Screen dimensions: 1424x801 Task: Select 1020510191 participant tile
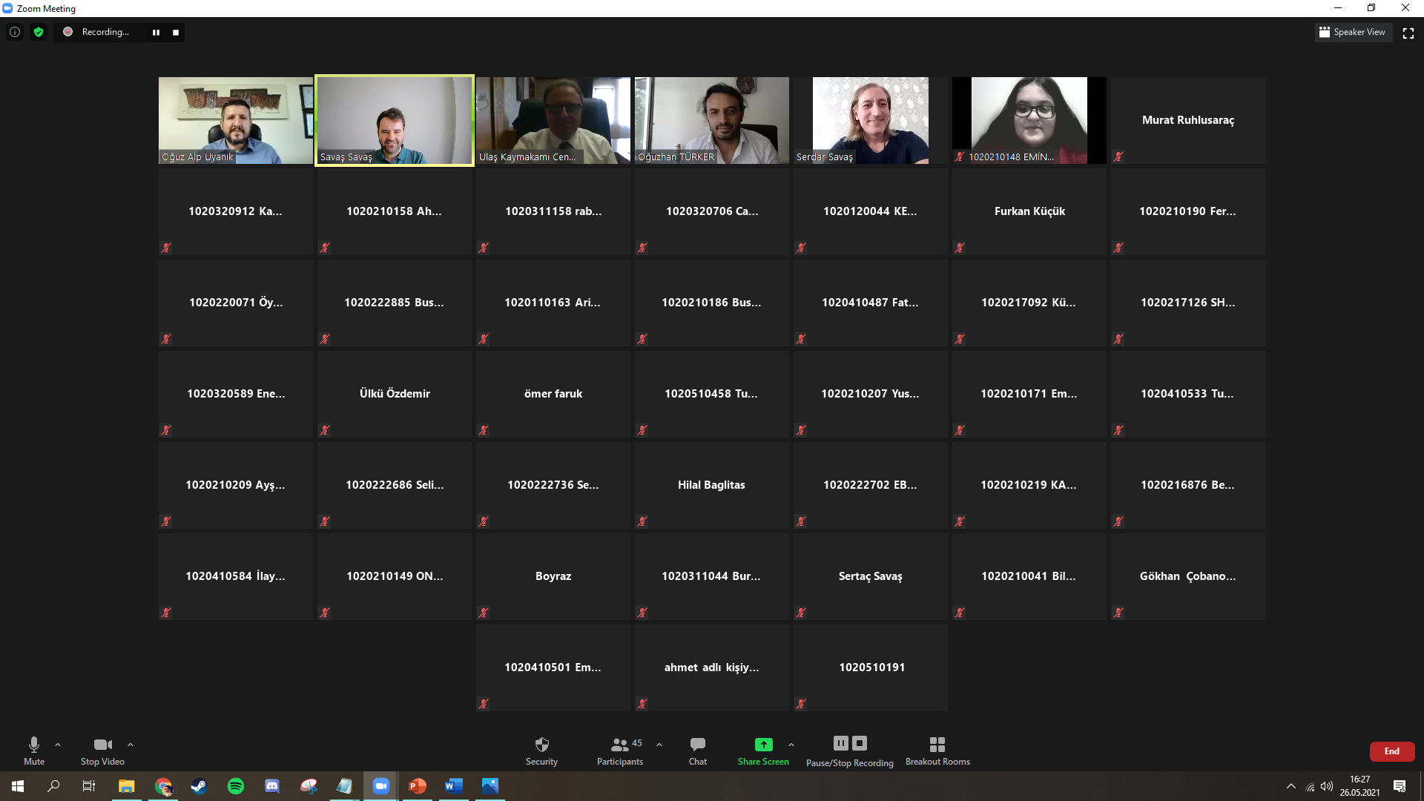871,667
